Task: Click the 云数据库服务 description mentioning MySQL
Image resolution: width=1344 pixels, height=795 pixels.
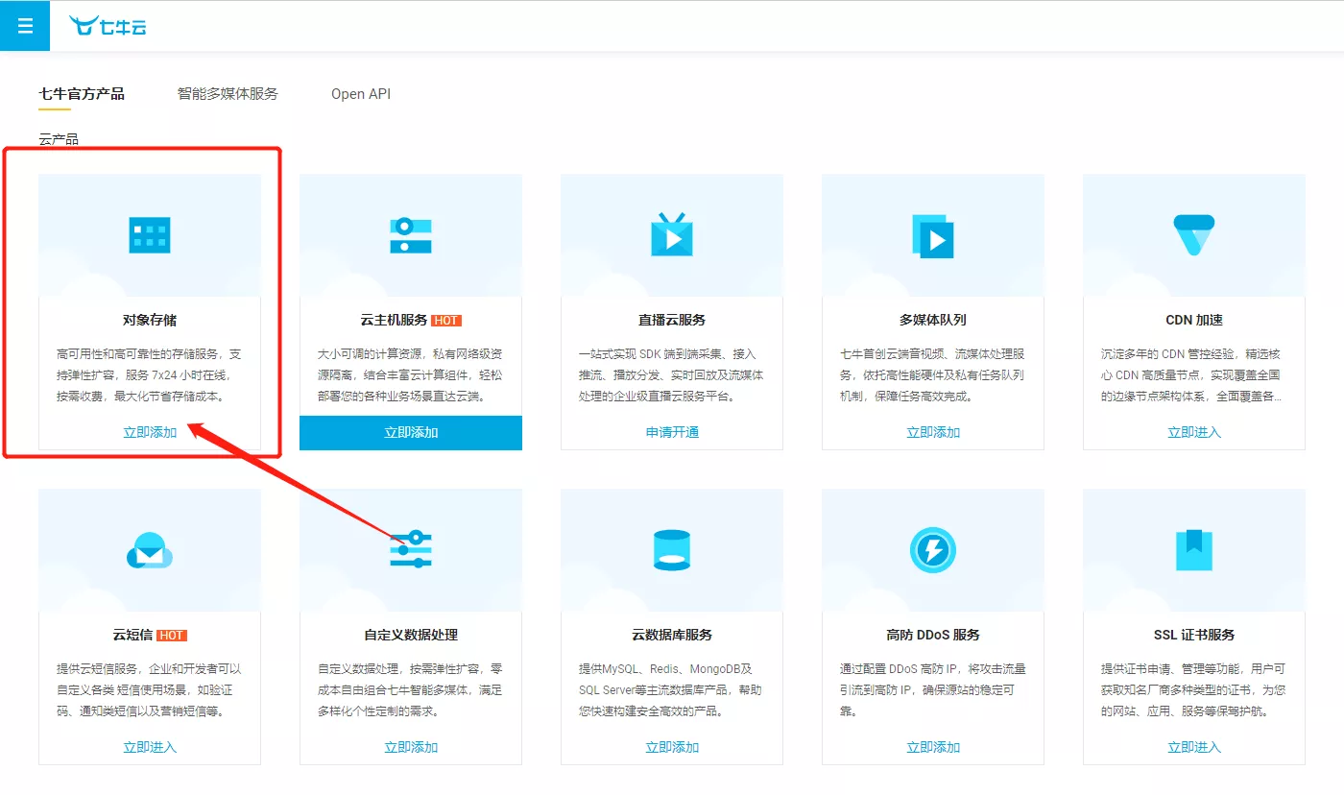Action: 672,689
